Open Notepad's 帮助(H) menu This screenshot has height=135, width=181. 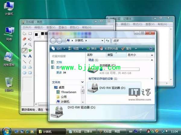point(162,24)
